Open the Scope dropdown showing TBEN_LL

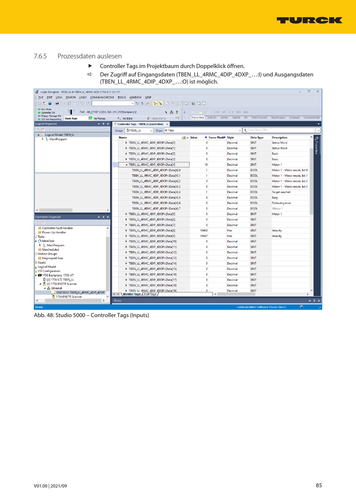151,131
